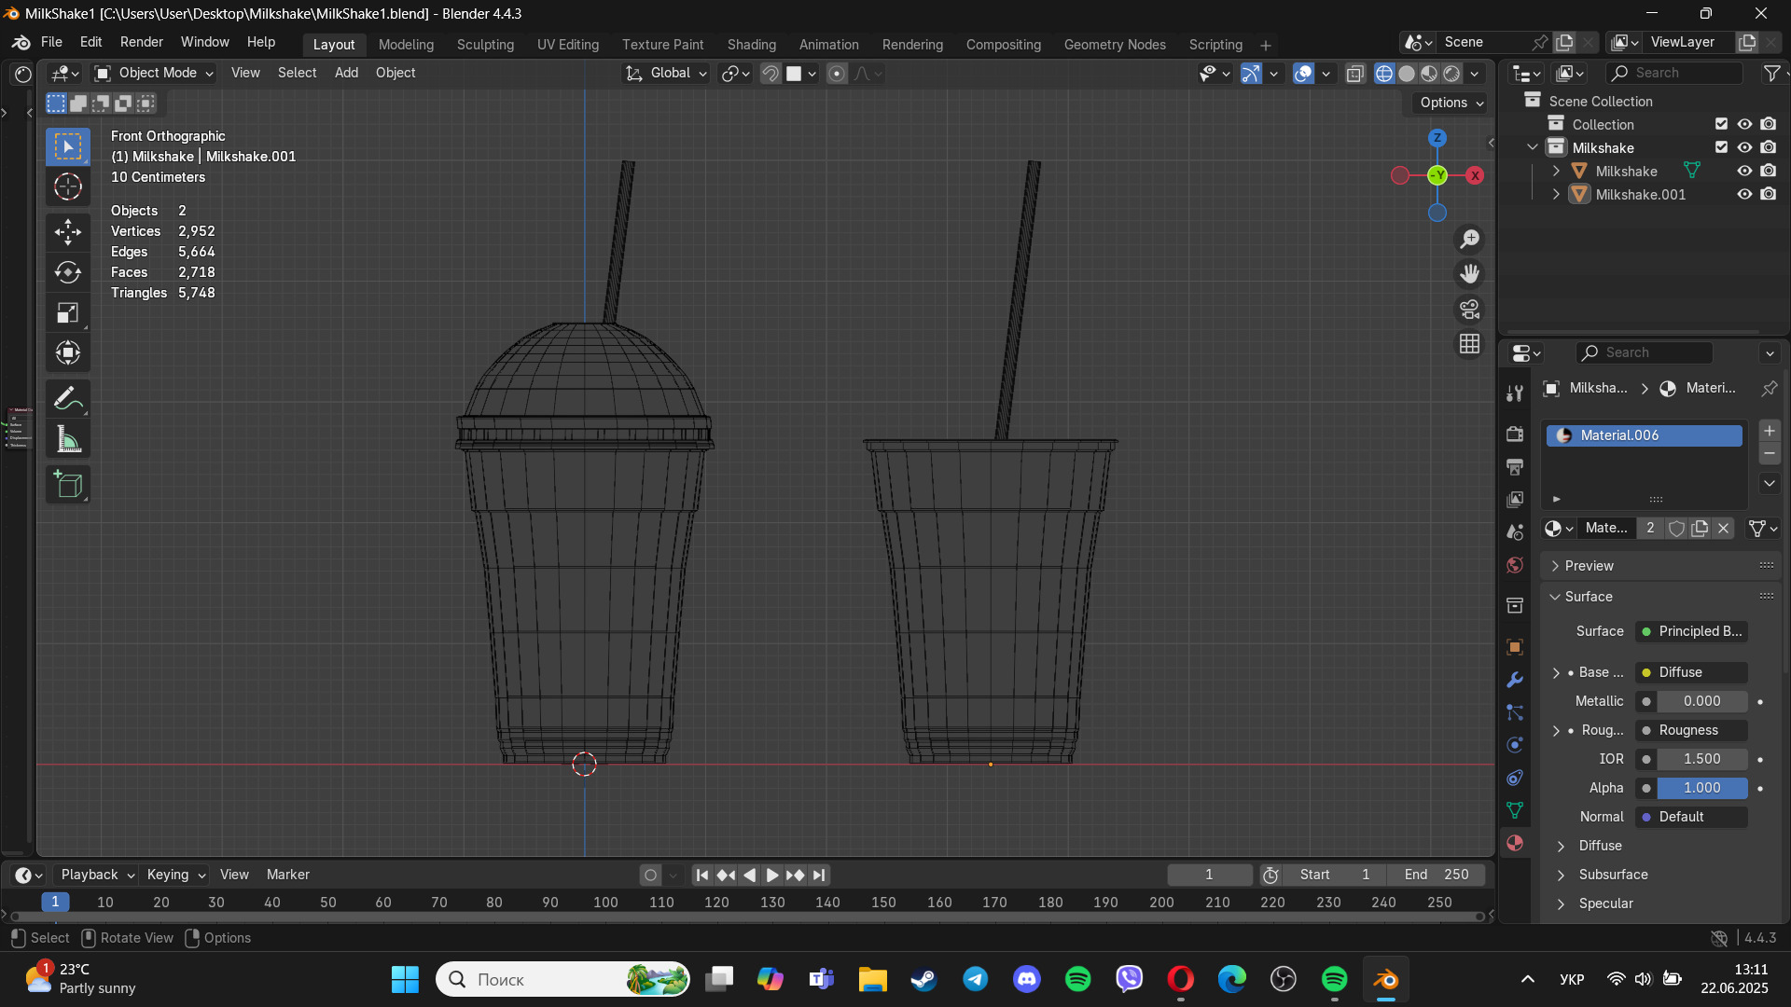Hide Milkshake.001 object with eye icon

1744,194
